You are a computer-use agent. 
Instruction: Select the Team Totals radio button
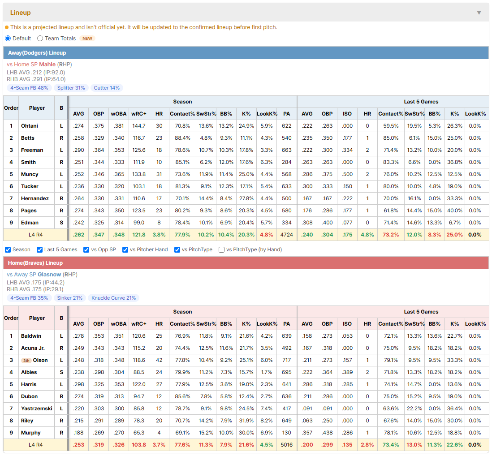coord(40,38)
